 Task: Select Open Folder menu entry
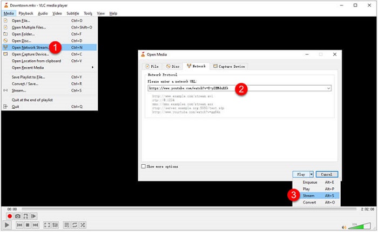point(50,34)
